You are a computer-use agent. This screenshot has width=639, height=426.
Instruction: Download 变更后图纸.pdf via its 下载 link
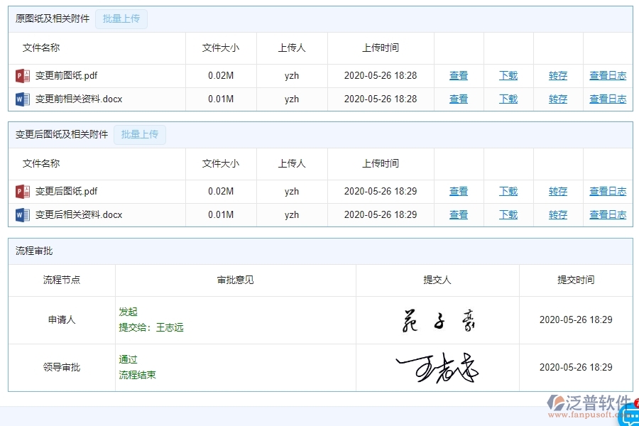tap(508, 190)
